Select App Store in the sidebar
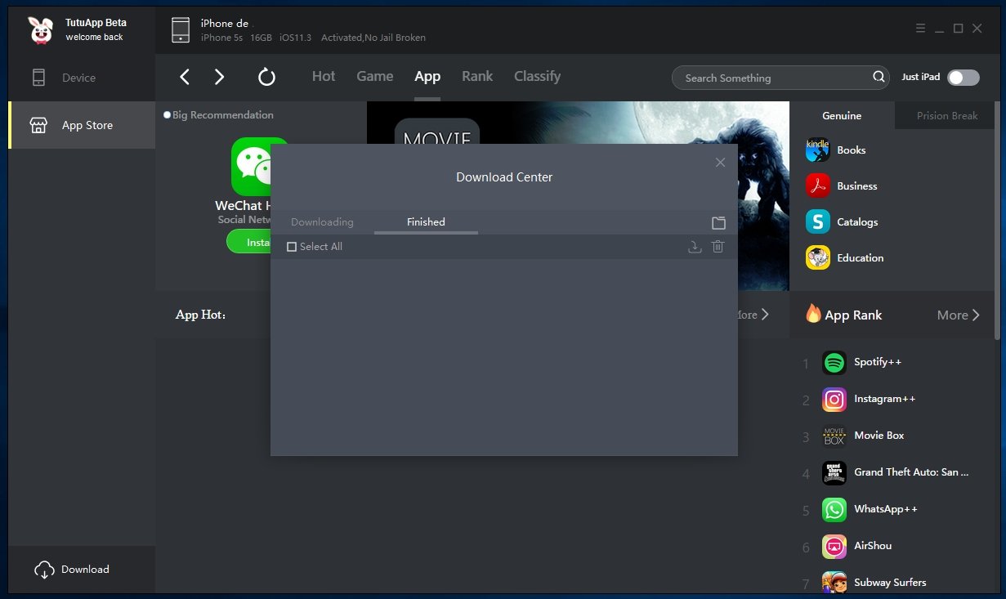The width and height of the screenshot is (1006, 599). pos(82,125)
